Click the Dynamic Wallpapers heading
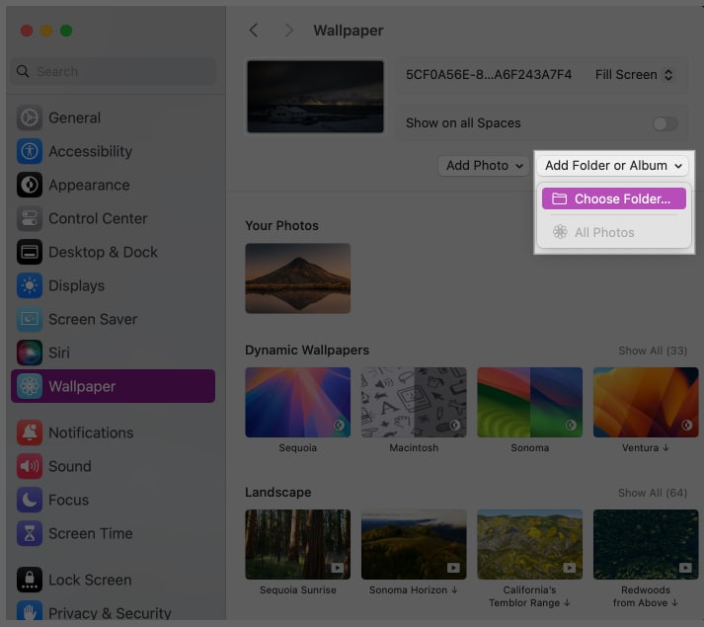The height and width of the screenshot is (627, 704). click(x=307, y=350)
